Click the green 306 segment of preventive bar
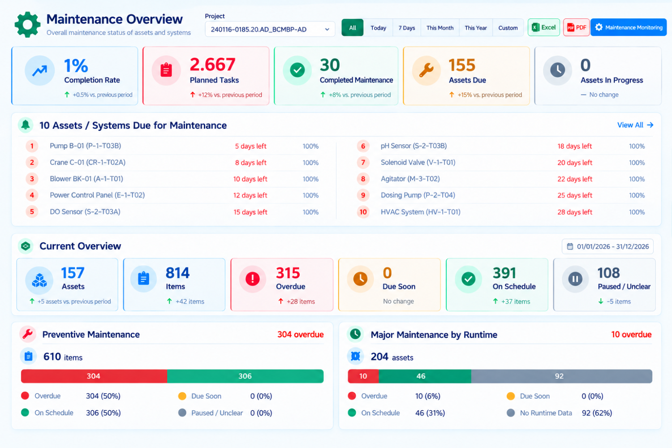Viewport: 672px width, 448px height. tap(246, 376)
